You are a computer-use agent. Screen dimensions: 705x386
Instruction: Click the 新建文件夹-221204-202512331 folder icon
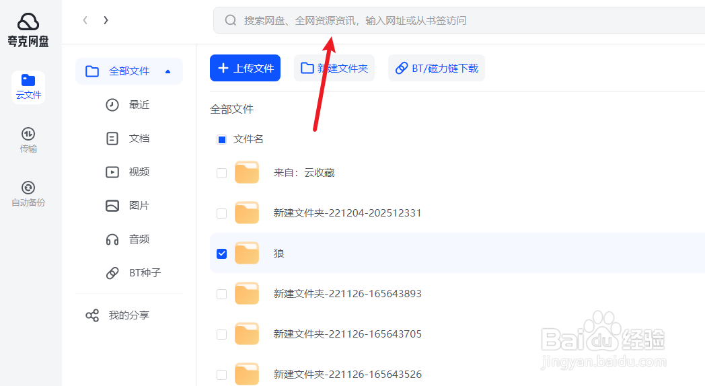pyautogui.click(x=247, y=213)
